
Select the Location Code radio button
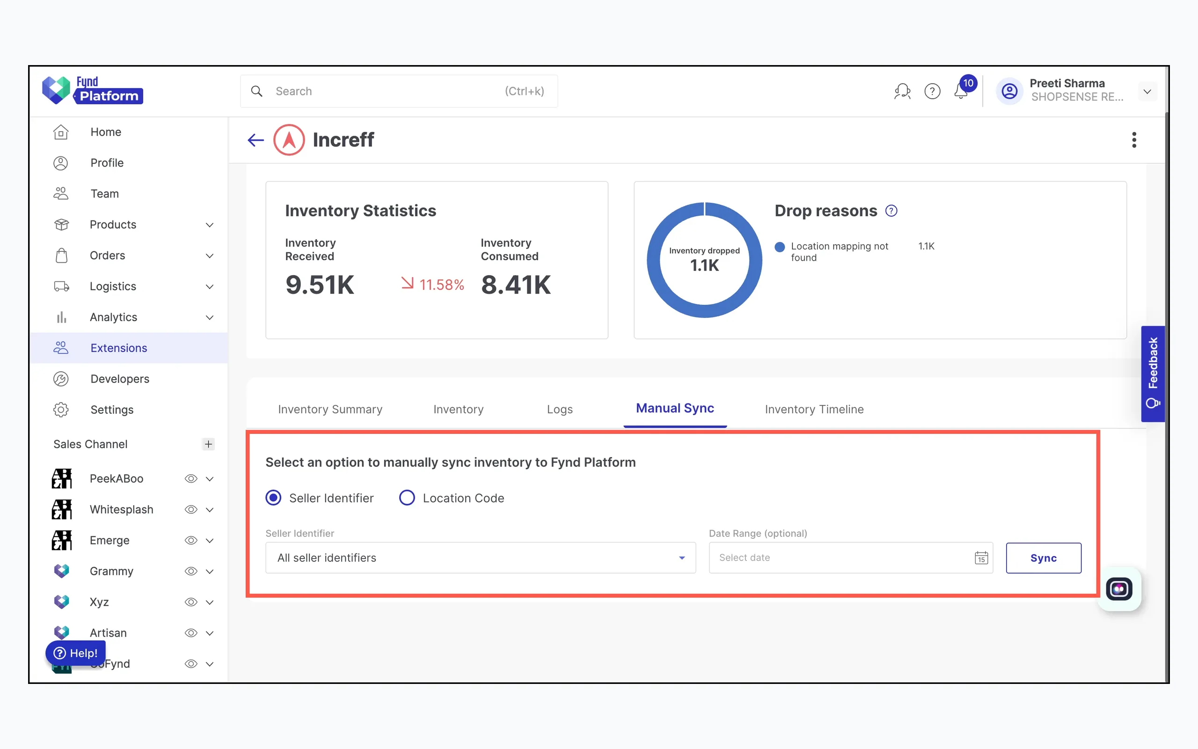407,498
